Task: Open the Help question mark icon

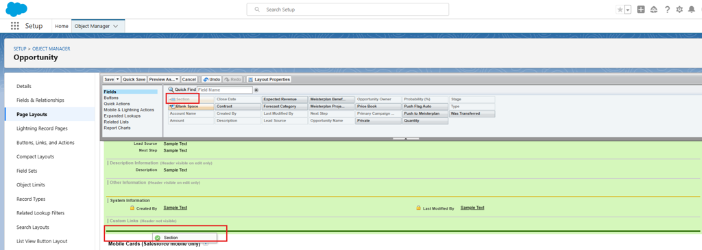Action: pos(667,10)
